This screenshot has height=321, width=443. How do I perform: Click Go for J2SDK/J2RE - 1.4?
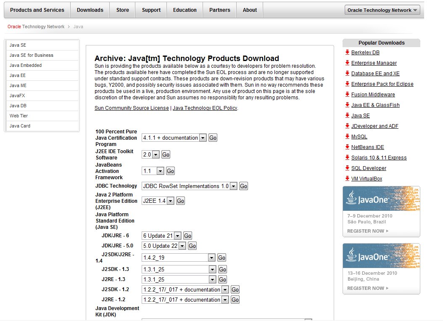(x=222, y=257)
